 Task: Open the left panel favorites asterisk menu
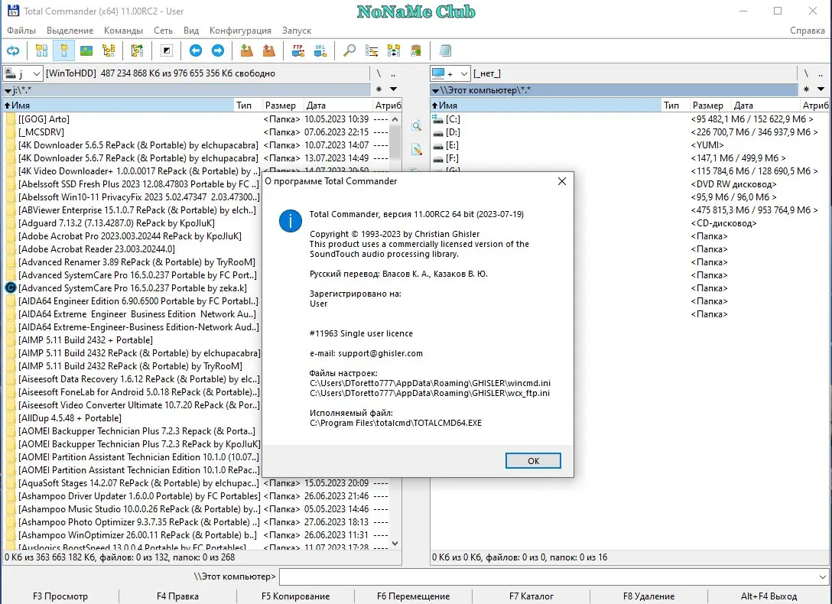(379, 89)
